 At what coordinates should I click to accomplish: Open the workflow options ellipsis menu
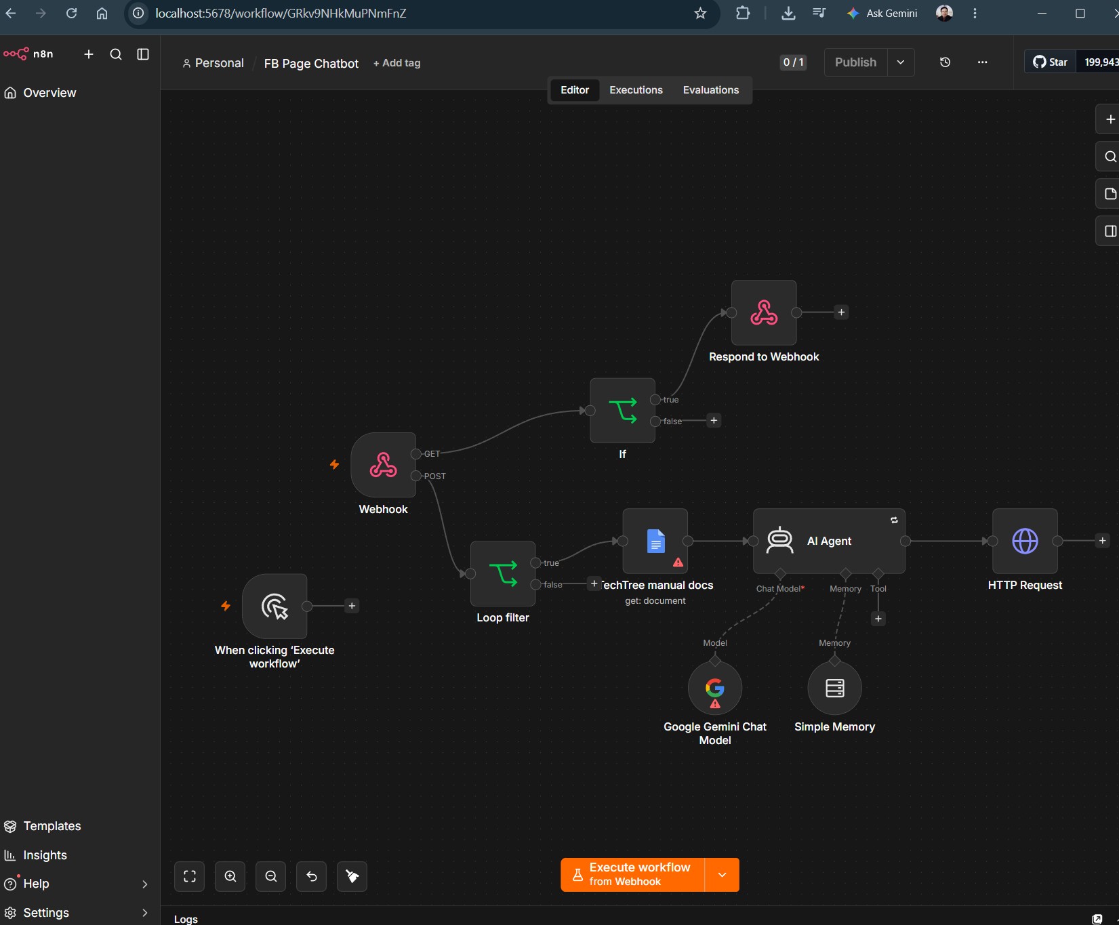click(982, 62)
